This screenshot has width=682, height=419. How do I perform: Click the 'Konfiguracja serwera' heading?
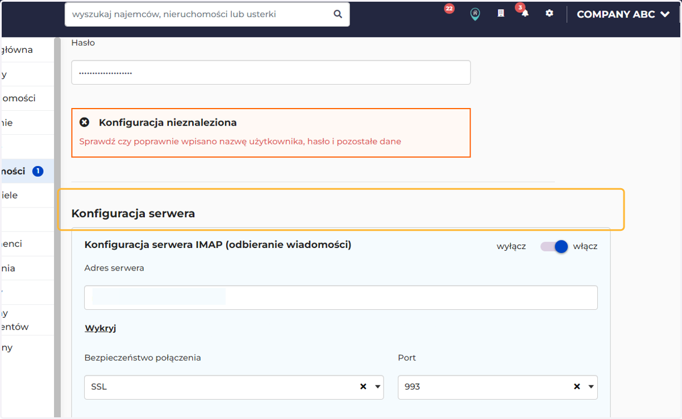(133, 214)
